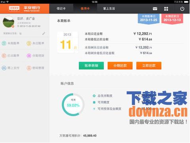Tap the blue 本期账单日 2013-11-25 tag

148,19
